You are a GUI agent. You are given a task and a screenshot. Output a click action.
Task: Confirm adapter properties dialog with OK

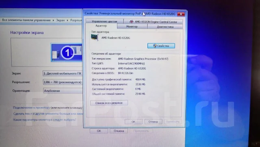(x=134, y=122)
